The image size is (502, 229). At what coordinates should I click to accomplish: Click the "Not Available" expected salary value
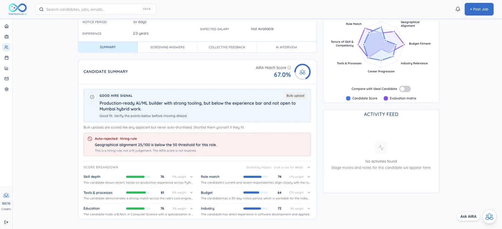coord(262,29)
